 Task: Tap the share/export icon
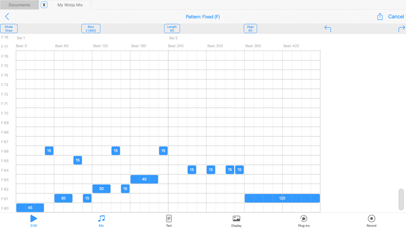(380, 17)
